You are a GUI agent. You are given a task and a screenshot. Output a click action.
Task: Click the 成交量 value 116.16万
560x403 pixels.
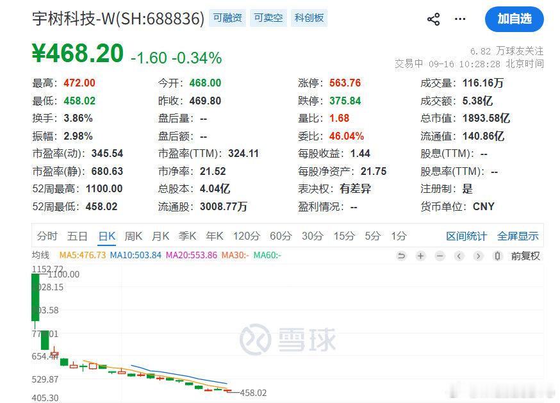483,83
